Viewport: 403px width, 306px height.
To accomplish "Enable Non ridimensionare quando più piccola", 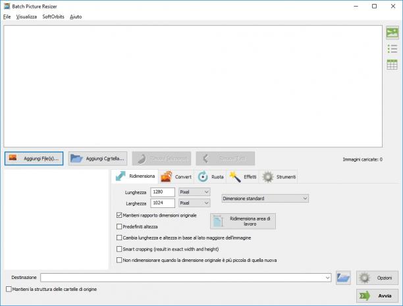I will pos(119,260).
